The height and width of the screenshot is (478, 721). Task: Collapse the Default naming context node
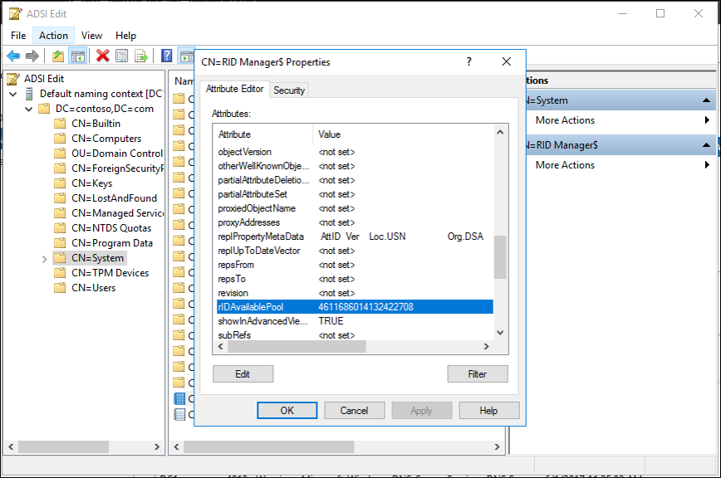[x=13, y=94]
